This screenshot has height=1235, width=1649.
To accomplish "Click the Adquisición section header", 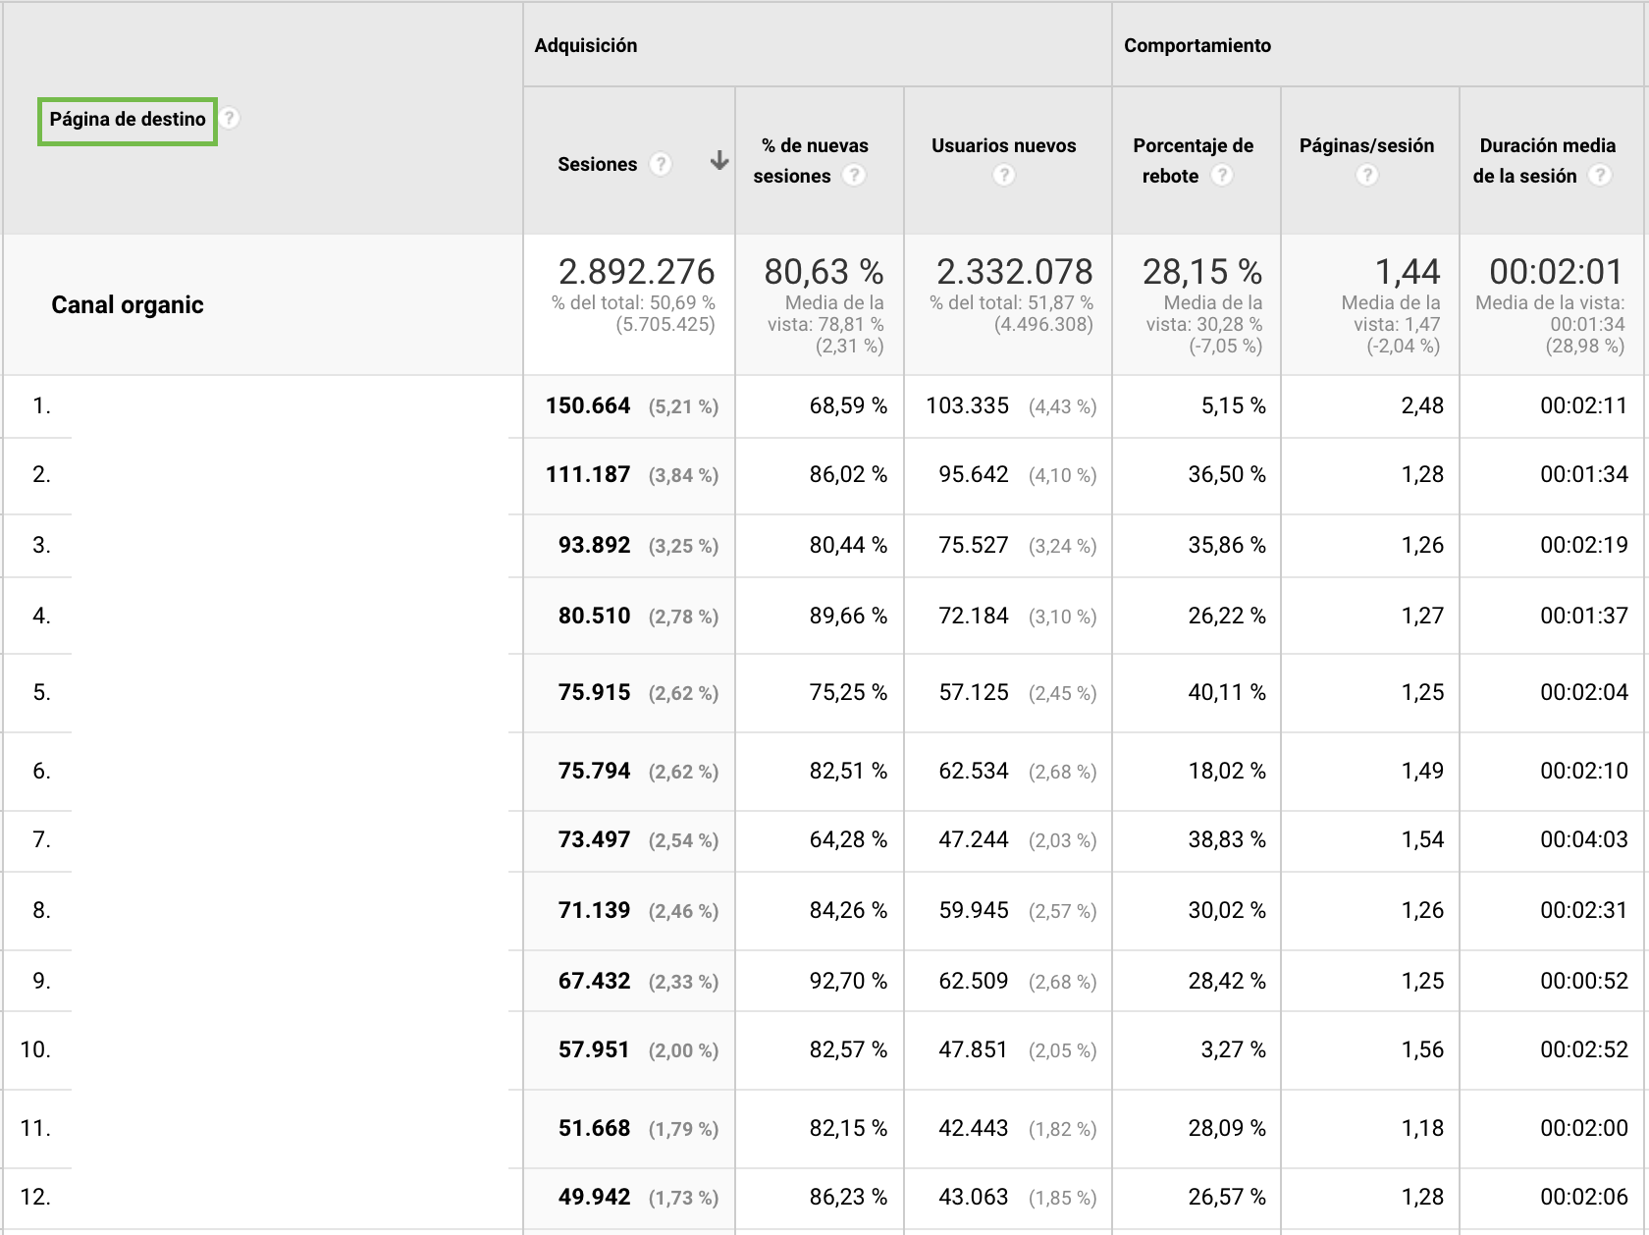I will 584,44.
